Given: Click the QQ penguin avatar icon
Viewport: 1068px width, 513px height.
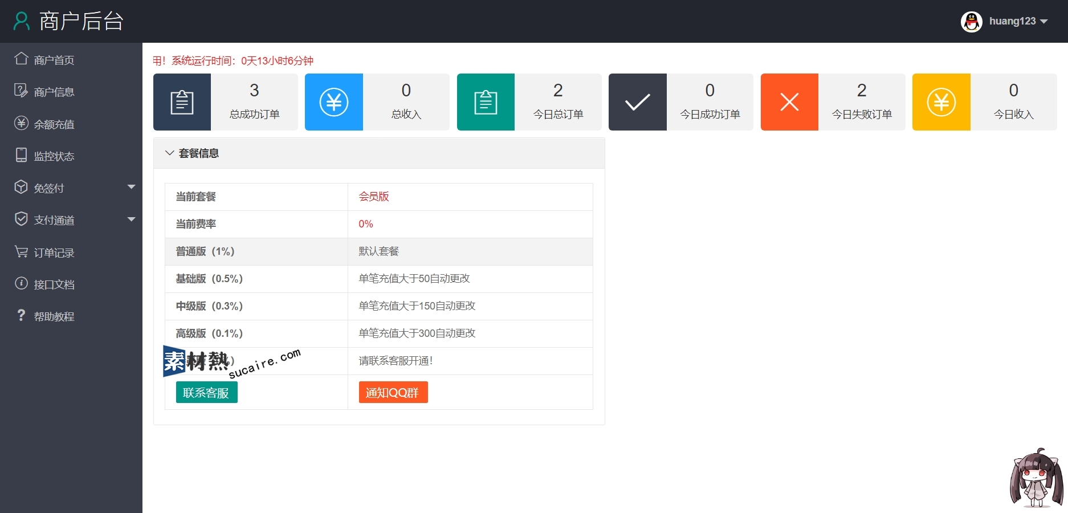Looking at the screenshot, I should [x=972, y=22].
